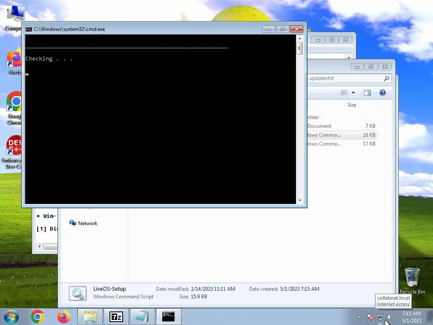
Task: Toggle the Explorer preview pane button
Action: coord(367,93)
